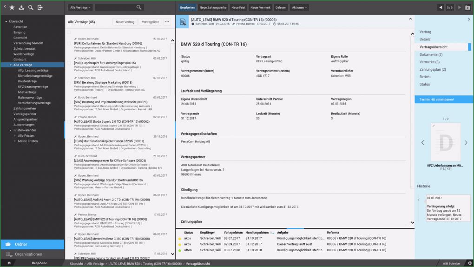The width and height of the screenshot is (474, 267).
Task: Open search via the sidebar magnifier icon
Action: 31,7
